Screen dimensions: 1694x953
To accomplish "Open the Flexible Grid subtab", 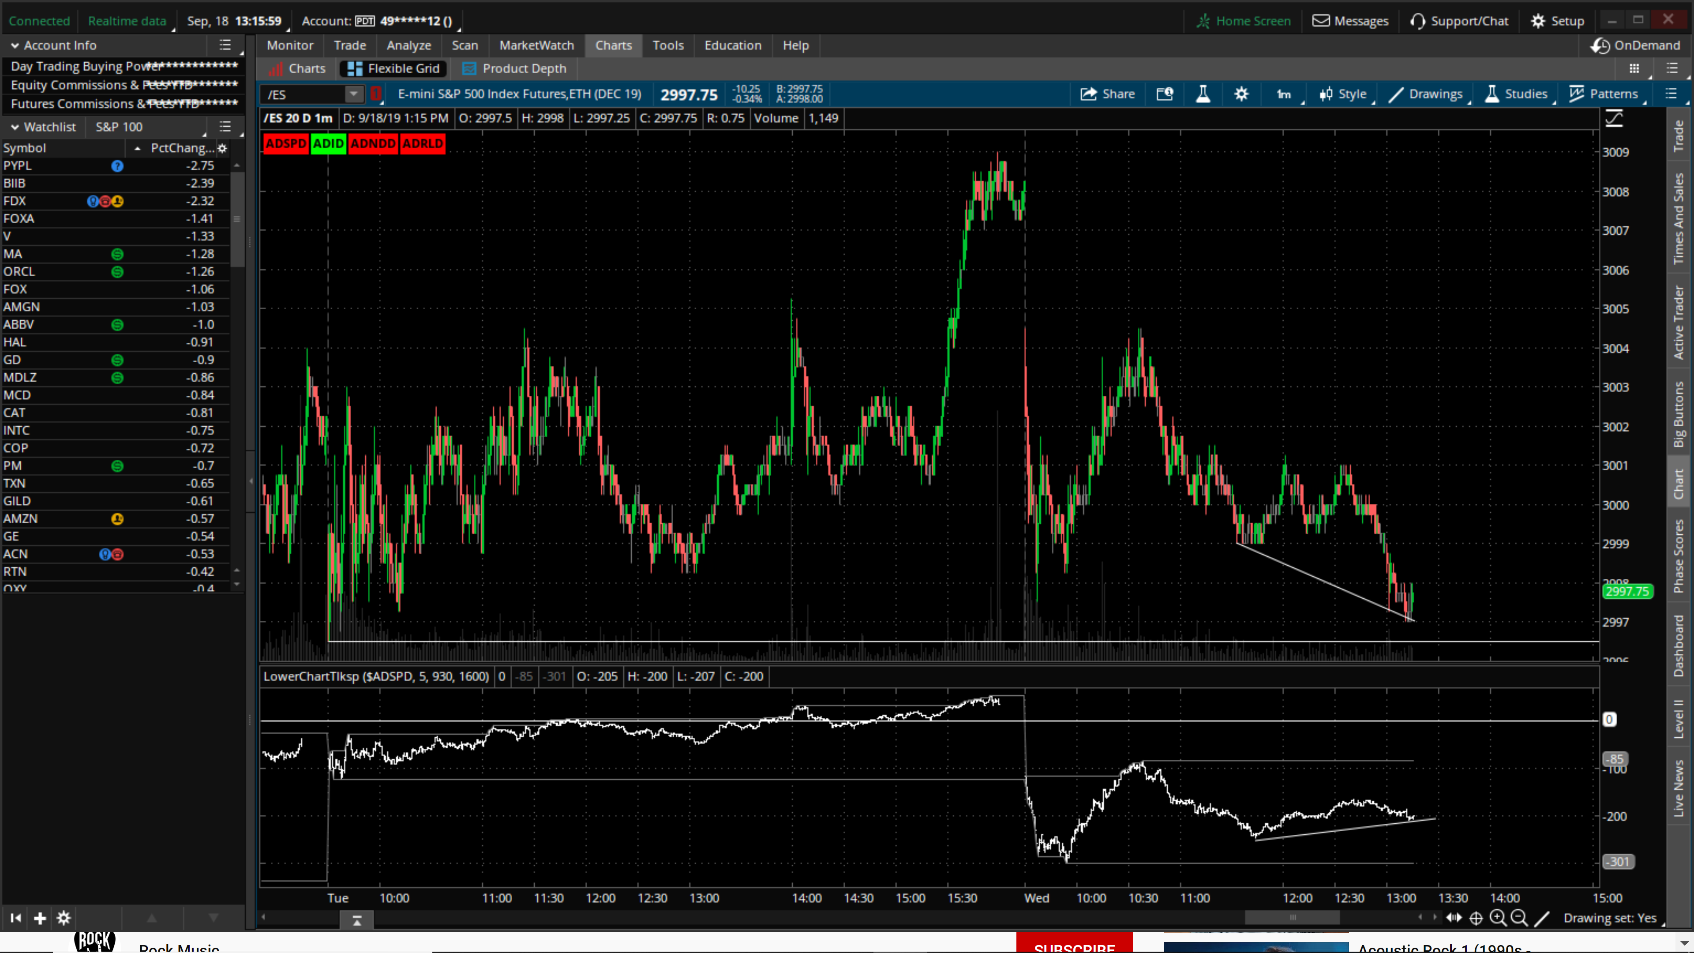I will (393, 68).
